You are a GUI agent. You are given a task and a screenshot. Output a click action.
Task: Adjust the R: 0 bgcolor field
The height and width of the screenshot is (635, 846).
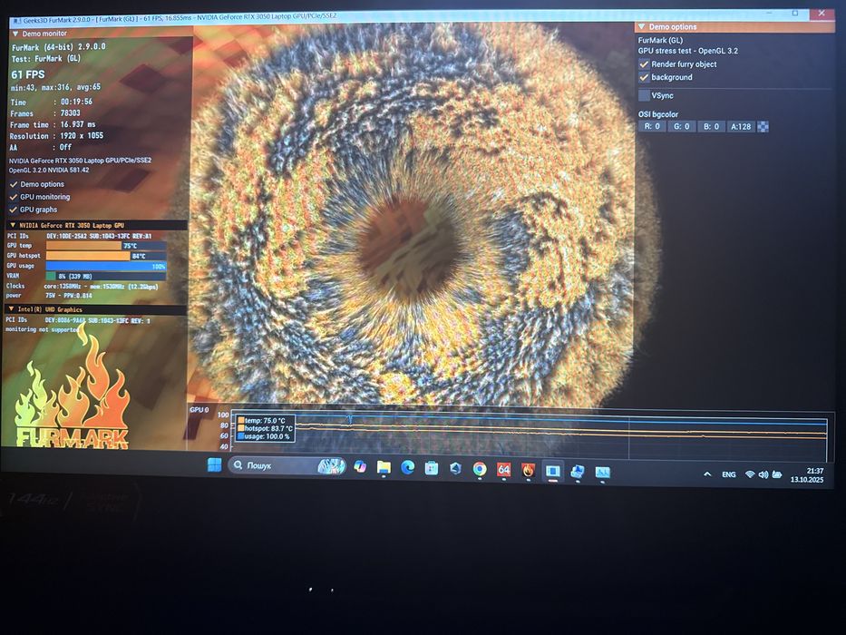652,126
